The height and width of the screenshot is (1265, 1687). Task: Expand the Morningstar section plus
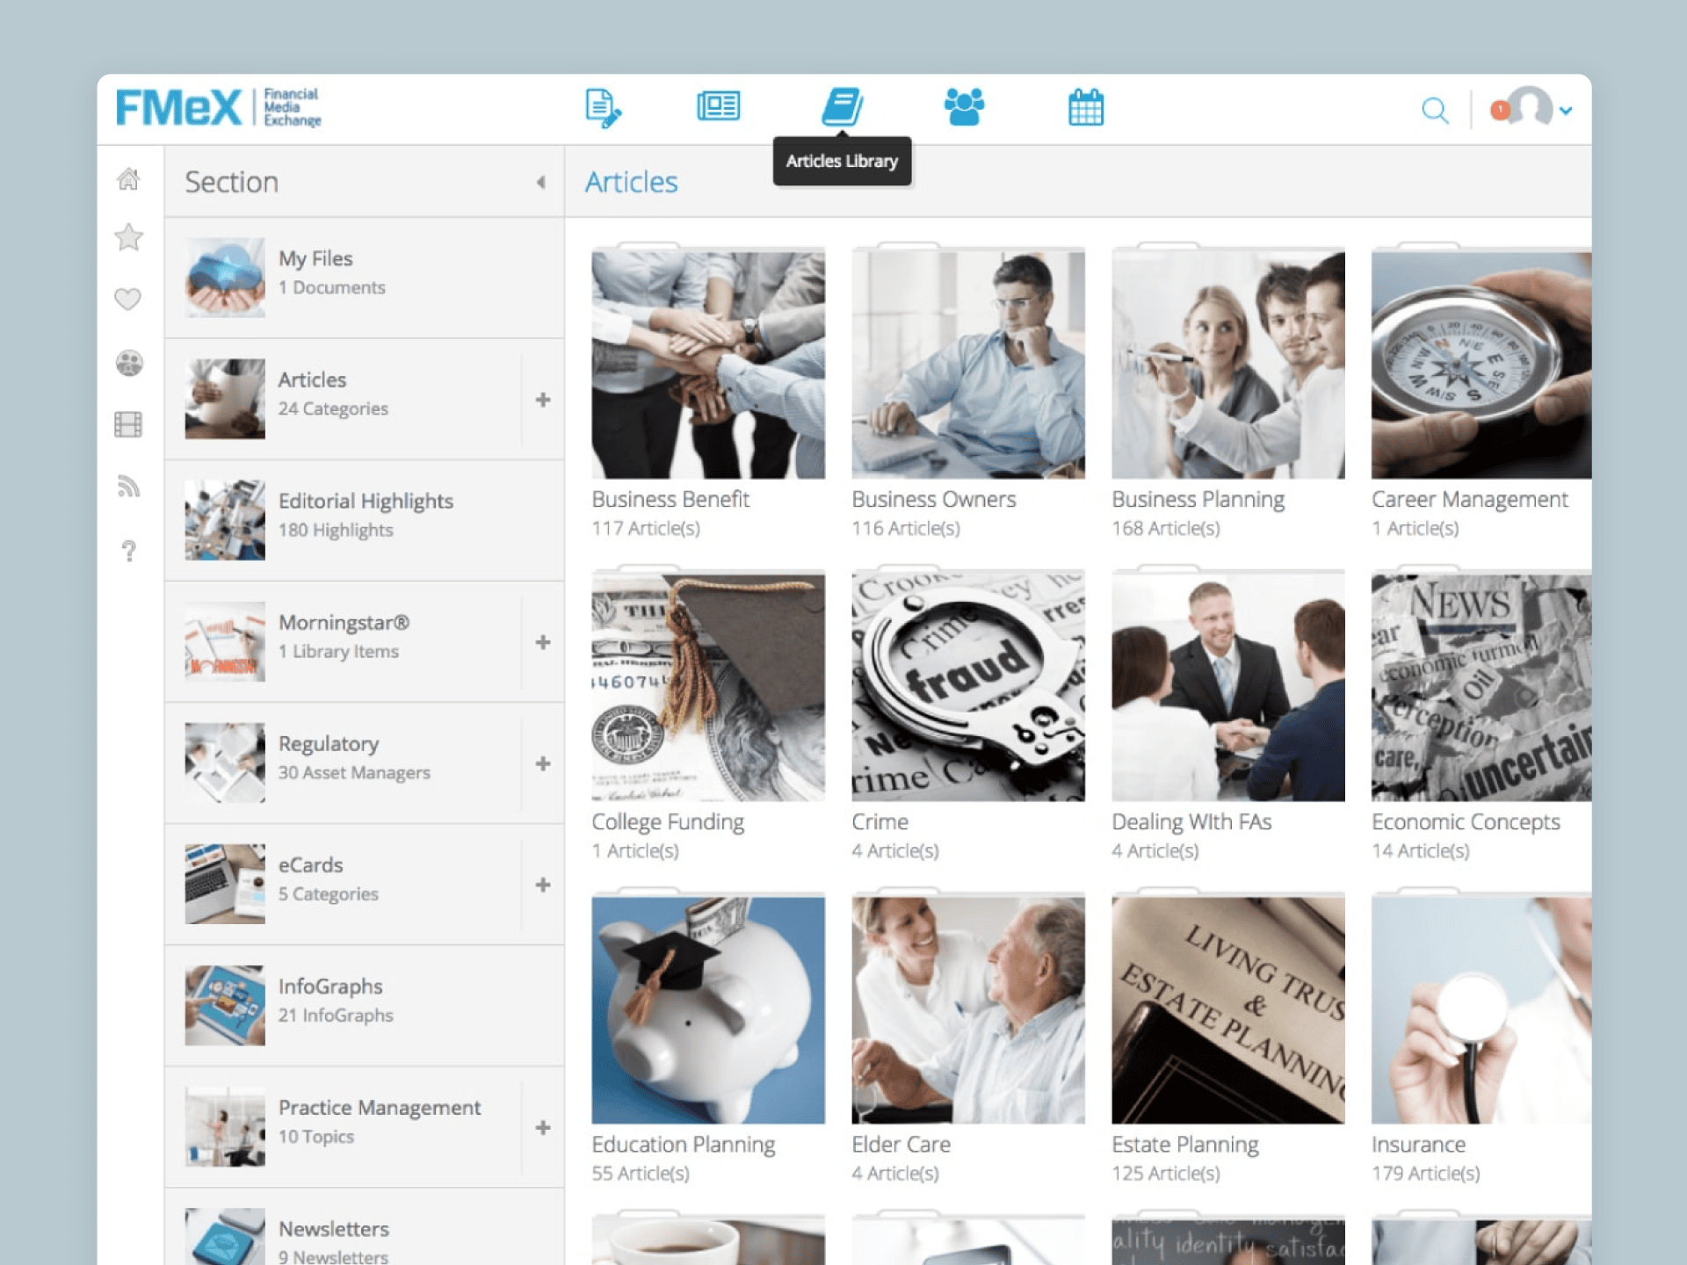point(543,642)
